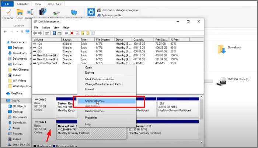Click the red X delete toolbar icon
This screenshot has height=148, width=258.
72,33
